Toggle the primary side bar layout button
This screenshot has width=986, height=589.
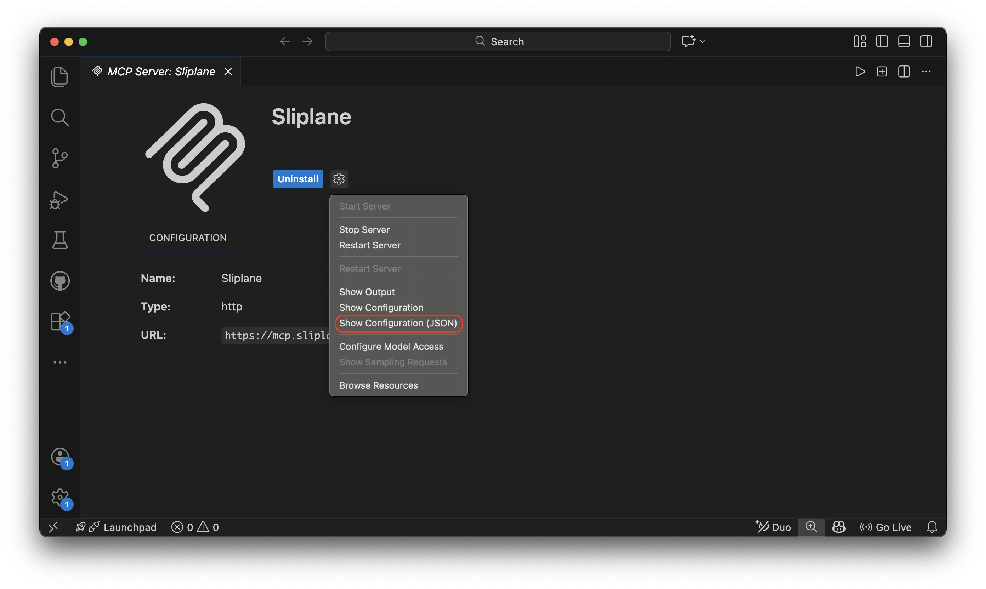click(x=882, y=41)
